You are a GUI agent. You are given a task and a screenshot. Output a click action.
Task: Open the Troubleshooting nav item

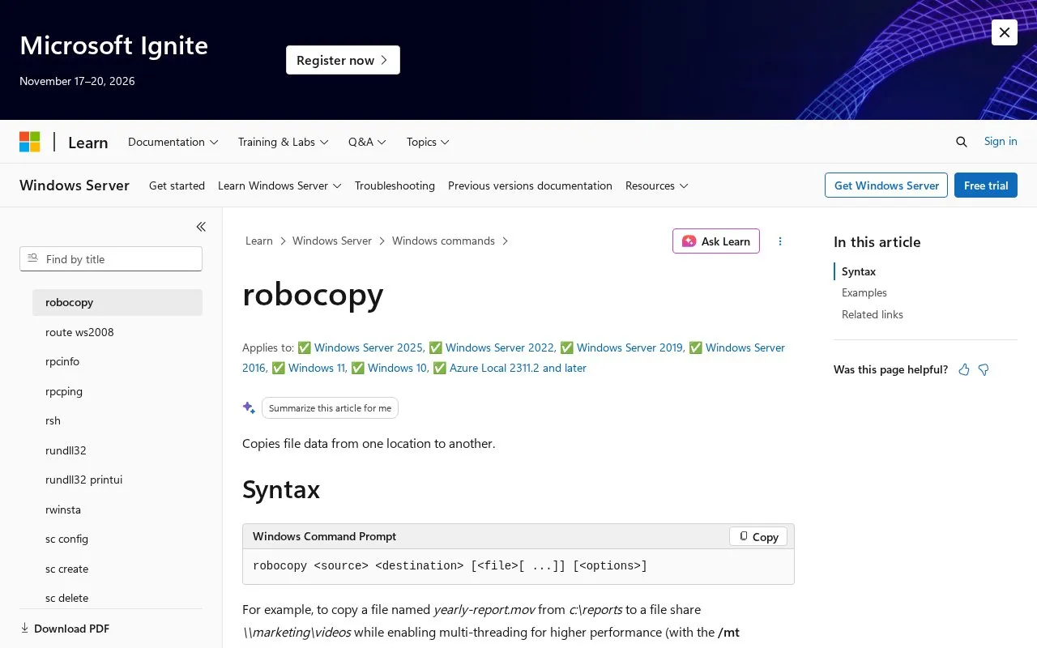395,185
